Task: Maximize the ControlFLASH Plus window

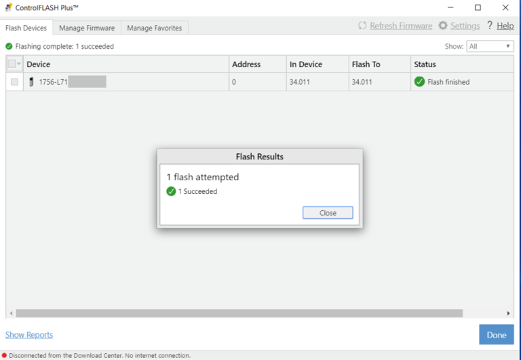Action: [478, 7]
